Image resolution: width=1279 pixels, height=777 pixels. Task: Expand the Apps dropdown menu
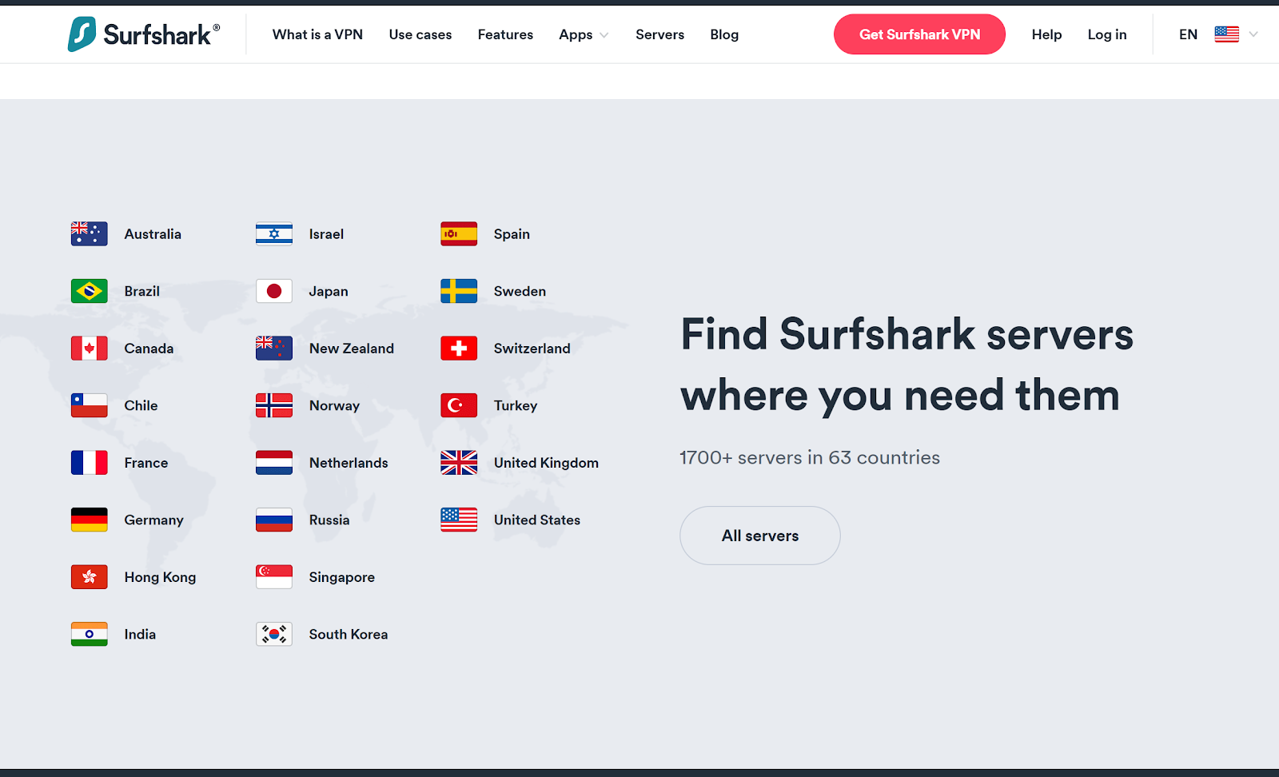point(584,34)
